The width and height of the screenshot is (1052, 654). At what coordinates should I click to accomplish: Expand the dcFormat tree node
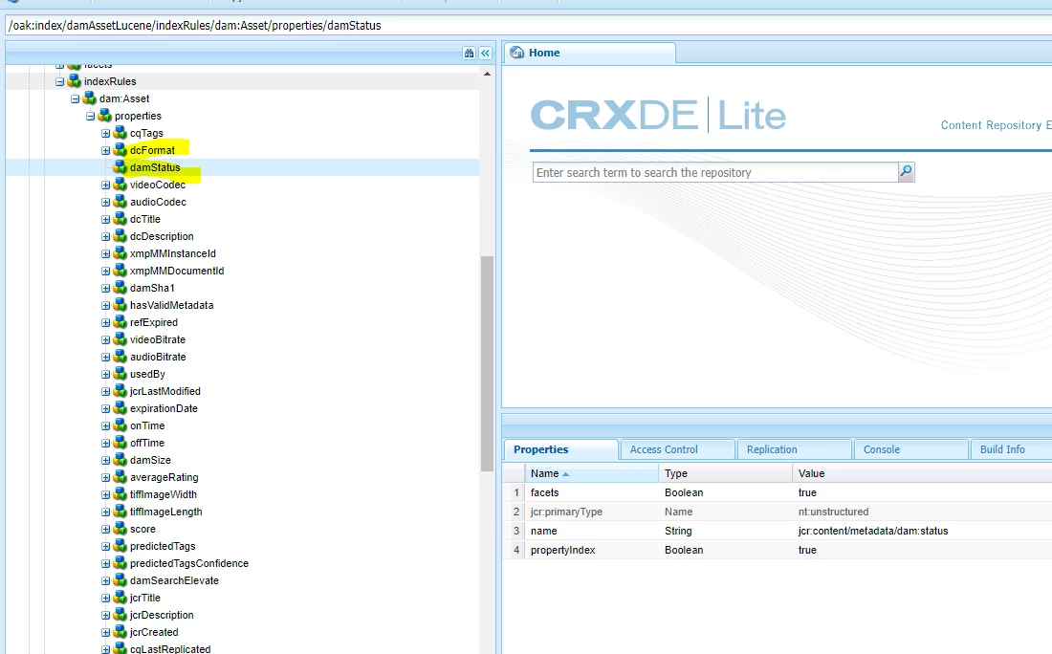coord(105,150)
